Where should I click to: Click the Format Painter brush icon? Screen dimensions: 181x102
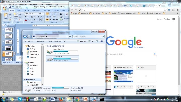(x=10, y=20)
